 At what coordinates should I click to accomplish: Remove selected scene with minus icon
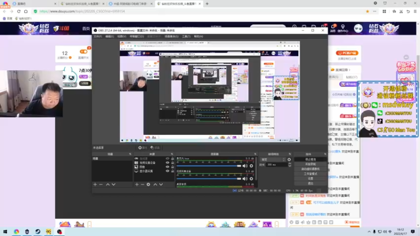(101, 185)
